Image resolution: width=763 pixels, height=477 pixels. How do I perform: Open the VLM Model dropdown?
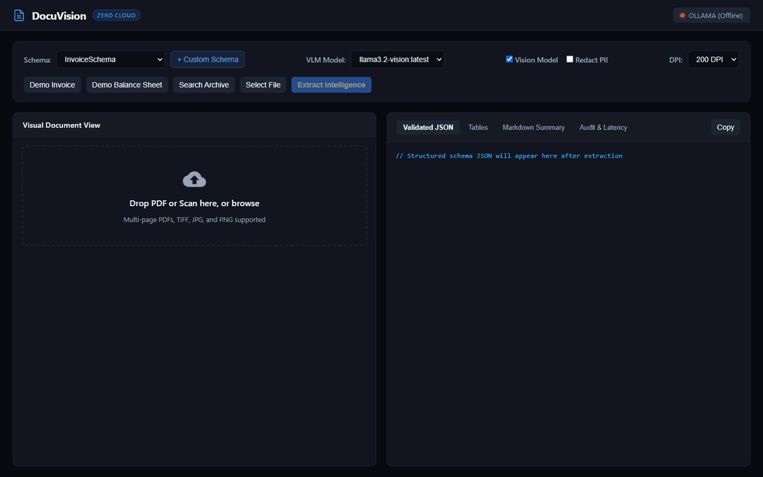[x=397, y=60]
